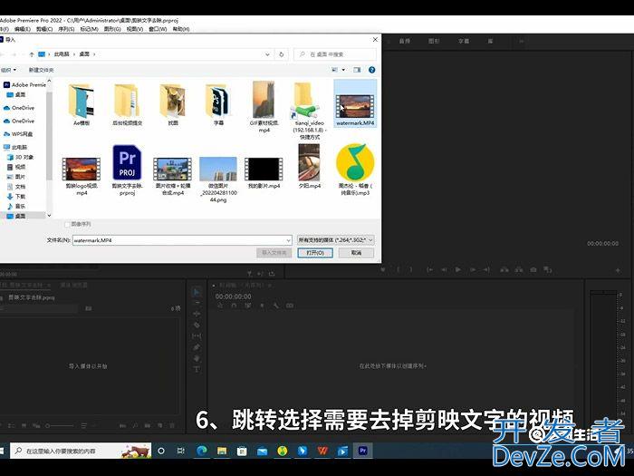Open the 组织 dropdown menu
Screen dimensions: 634x476
point(8,70)
